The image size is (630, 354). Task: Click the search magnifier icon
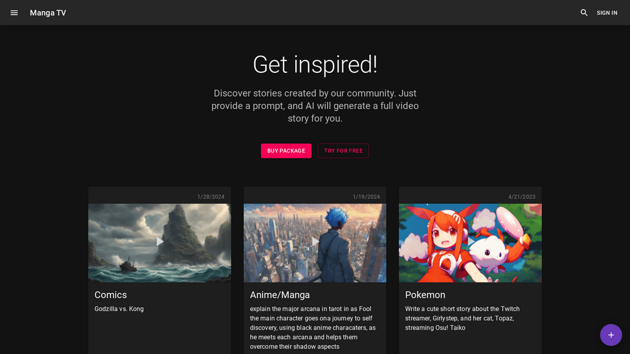(584, 13)
